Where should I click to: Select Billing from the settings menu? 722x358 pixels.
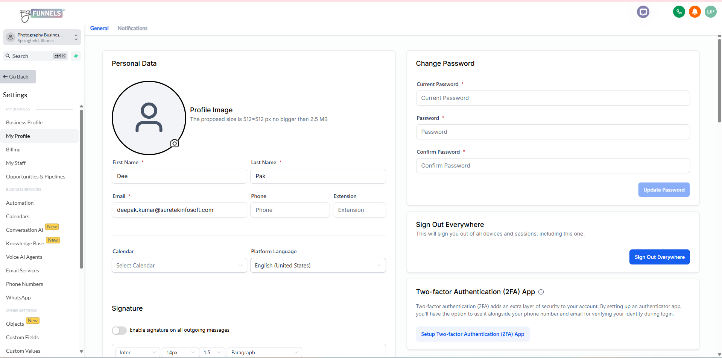click(x=14, y=150)
